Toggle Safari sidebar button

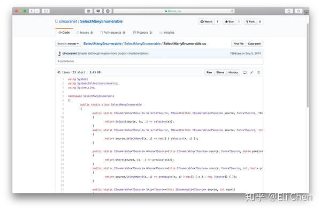pos(45,11)
